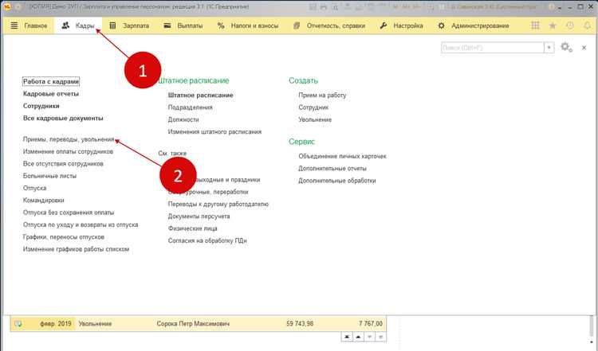
Task: Open Дополнительные обработки
Action: tap(337, 181)
